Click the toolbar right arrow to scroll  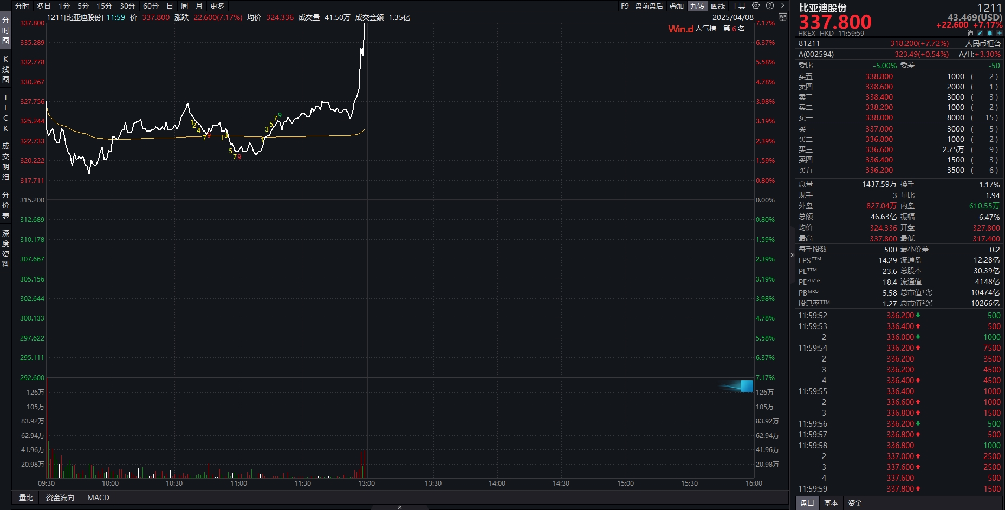tap(782, 5)
